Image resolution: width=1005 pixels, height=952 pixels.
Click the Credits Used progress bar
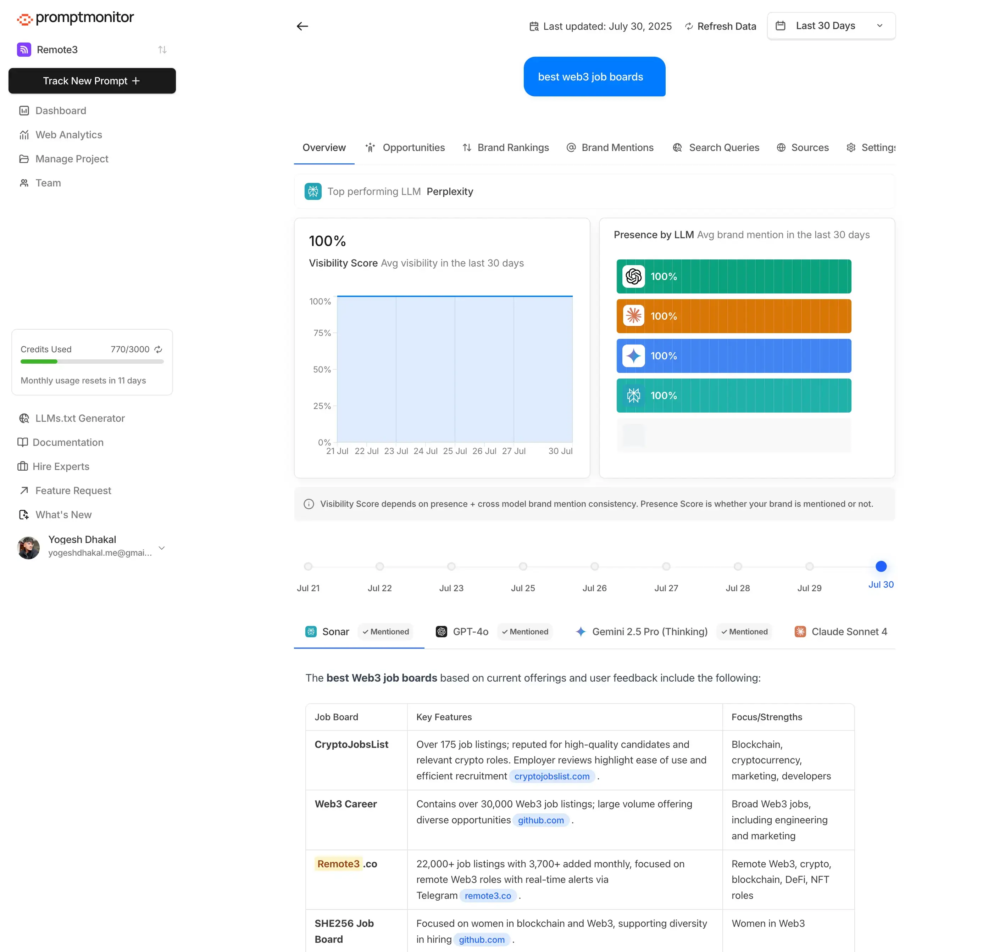click(91, 361)
